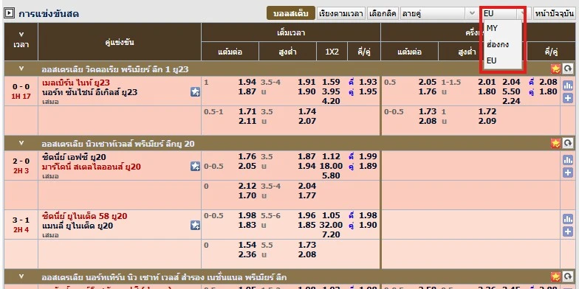Pick odd odds 1.99 in Sydney FC match
The image size is (579, 289).
(368, 156)
